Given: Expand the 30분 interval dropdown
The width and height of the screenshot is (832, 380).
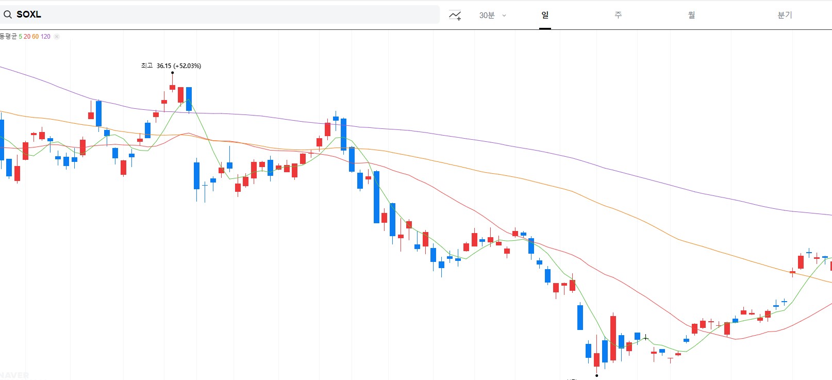Looking at the screenshot, I should pyautogui.click(x=492, y=15).
